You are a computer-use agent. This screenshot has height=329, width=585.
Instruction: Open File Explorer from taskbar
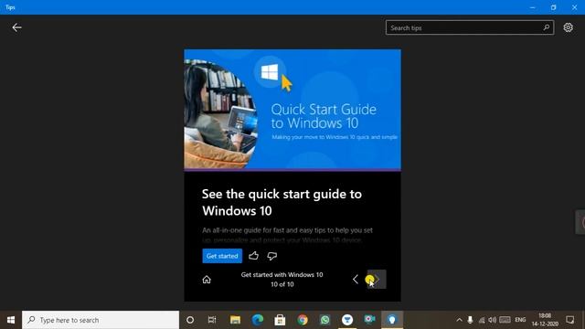tap(235, 320)
